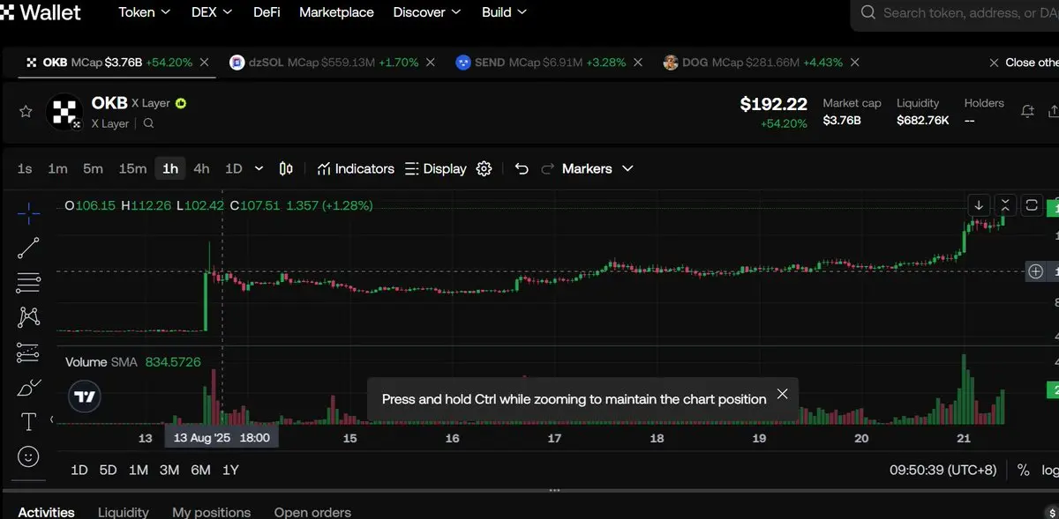Set chart range to 1Y
This screenshot has width=1059, height=519.
pos(230,471)
